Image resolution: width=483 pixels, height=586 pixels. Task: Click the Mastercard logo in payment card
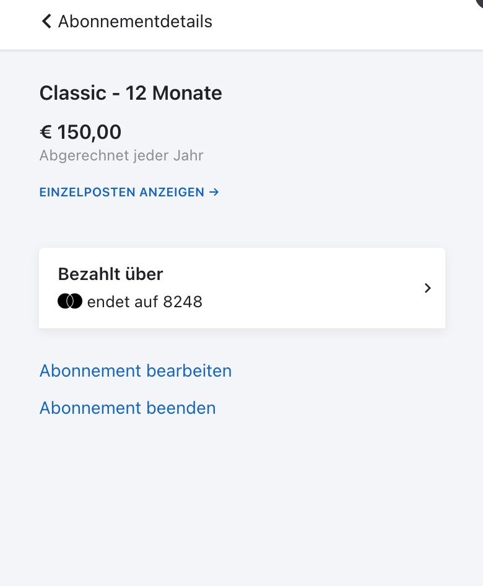point(70,301)
